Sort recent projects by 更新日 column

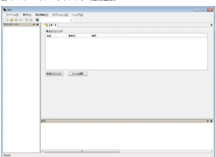click(x=79, y=36)
